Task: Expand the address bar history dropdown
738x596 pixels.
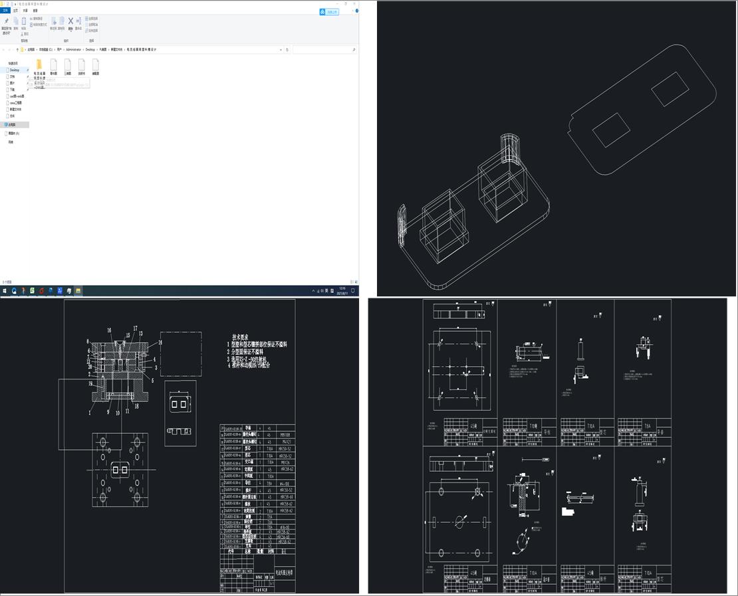Action: pyautogui.click(x=281, y=50)
